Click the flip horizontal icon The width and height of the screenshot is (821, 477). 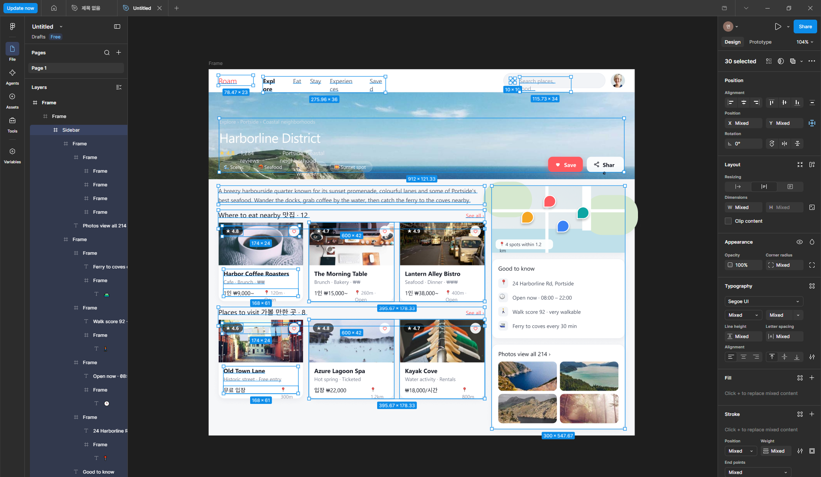pyautogui.click(x=785, y=144)
